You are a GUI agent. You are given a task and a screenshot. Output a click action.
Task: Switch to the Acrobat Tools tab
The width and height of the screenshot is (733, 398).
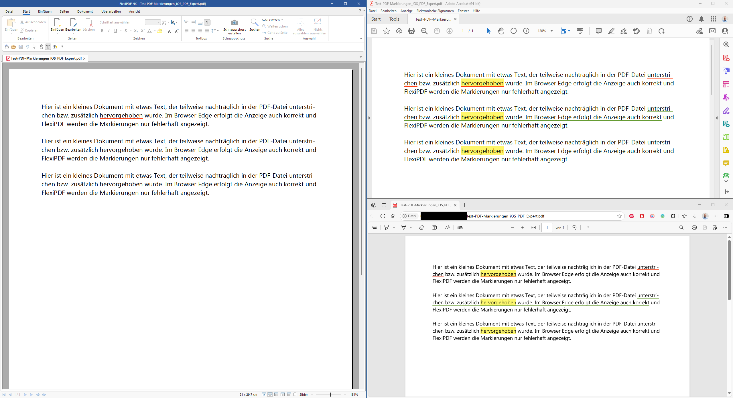tap(394, 19)
